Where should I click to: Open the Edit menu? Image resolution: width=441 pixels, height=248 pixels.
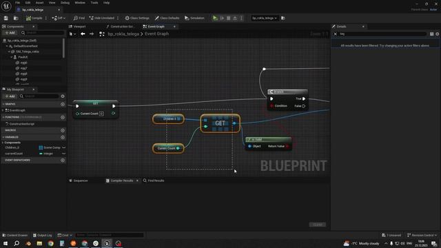coord(28,3)
